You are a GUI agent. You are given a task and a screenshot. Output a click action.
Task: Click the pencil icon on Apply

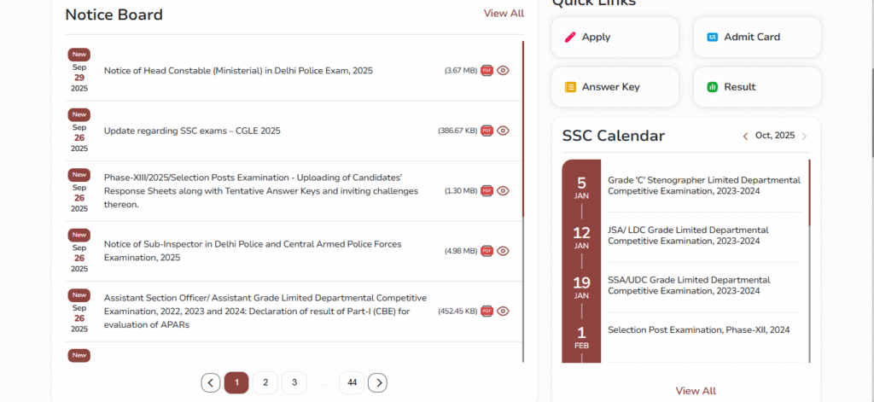click(x=570, y=38)
